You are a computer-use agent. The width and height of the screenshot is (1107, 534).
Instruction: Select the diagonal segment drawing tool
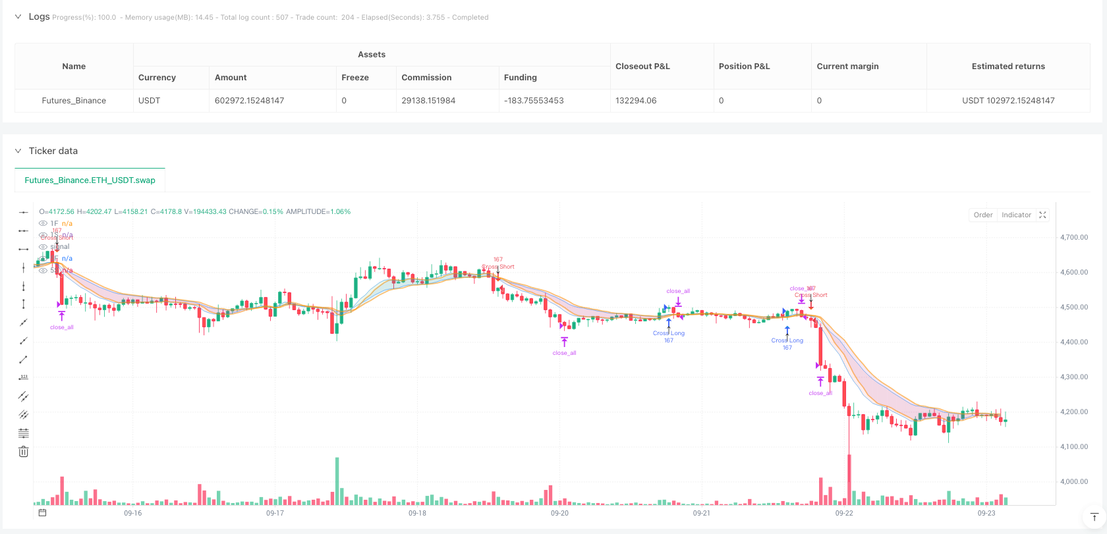24,360
